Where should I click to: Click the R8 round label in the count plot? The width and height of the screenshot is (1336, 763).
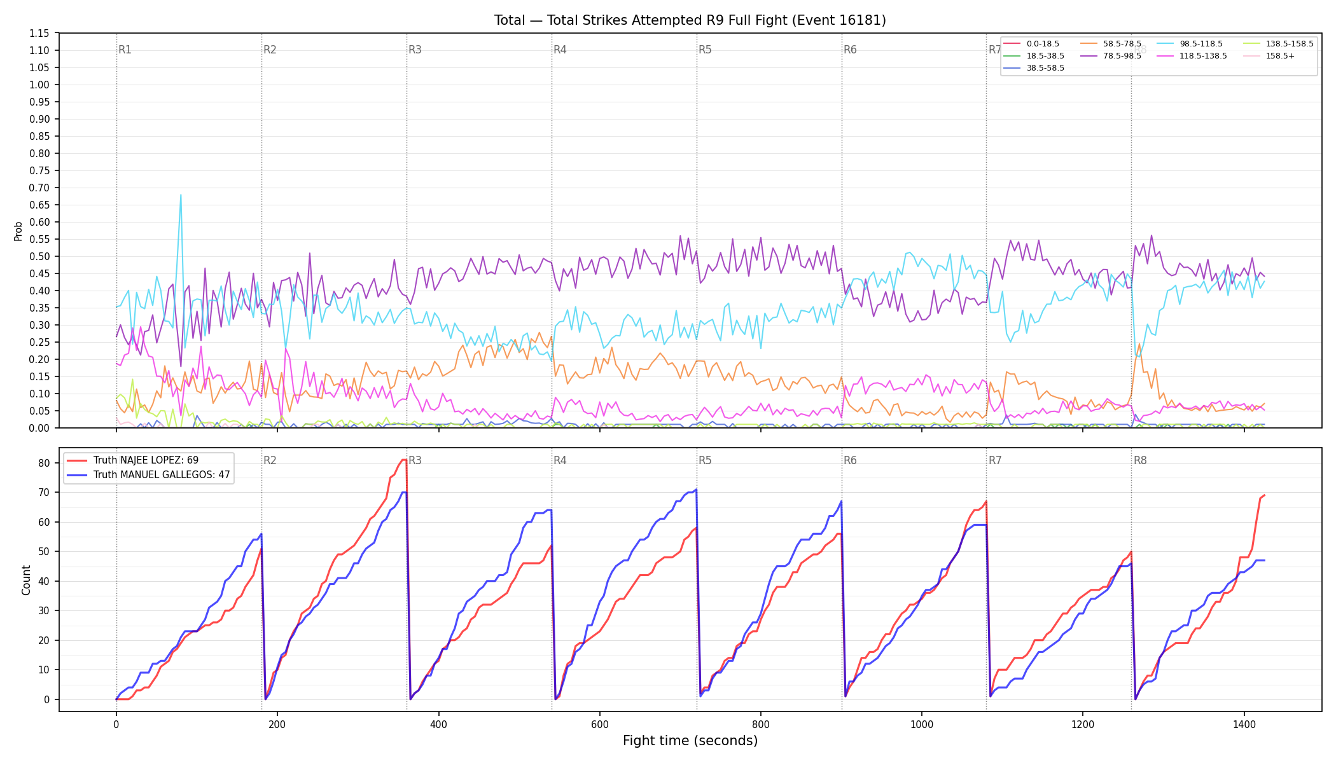pyautogui.click(x=1140, y=460)
